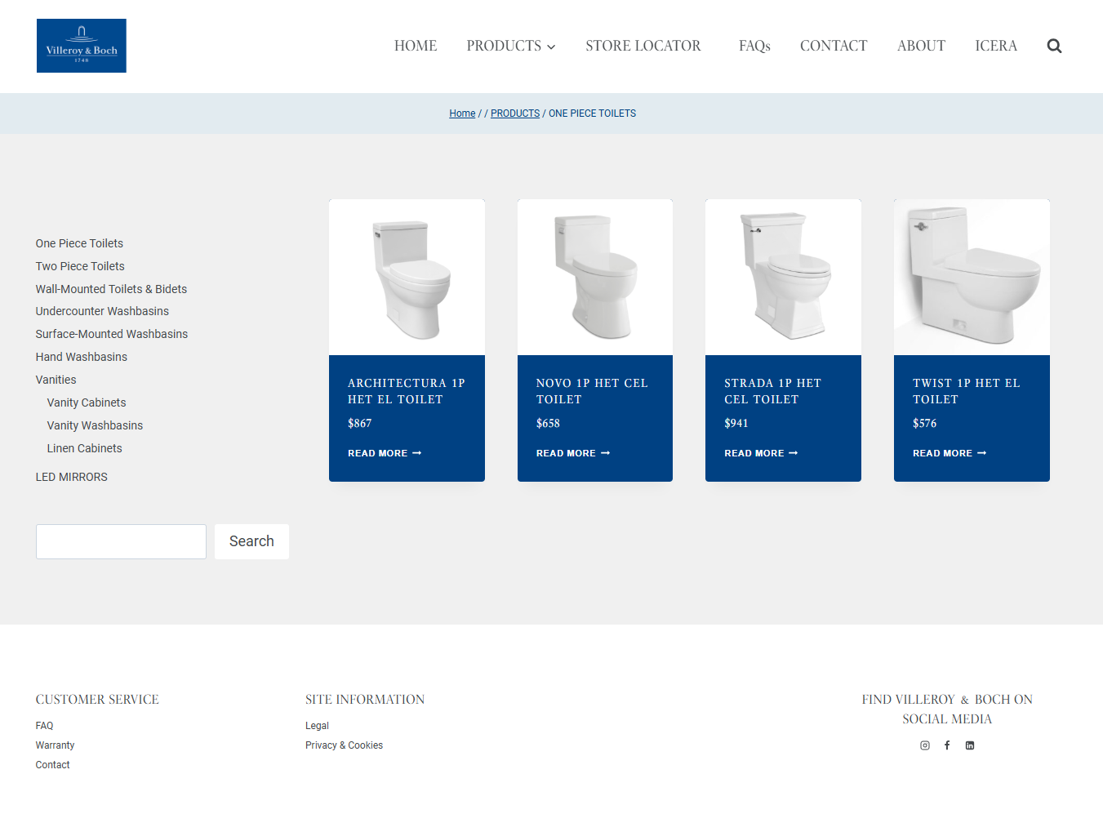Select Wall-Mounted Toilets & Bidets category
The height and width of the screenshot is (814, 1103).
click(111, 289)
